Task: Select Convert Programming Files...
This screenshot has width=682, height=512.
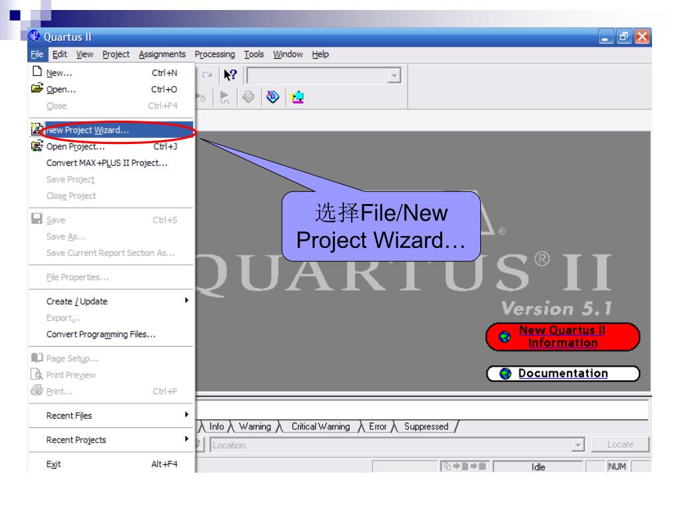Action: pos(111,335)
